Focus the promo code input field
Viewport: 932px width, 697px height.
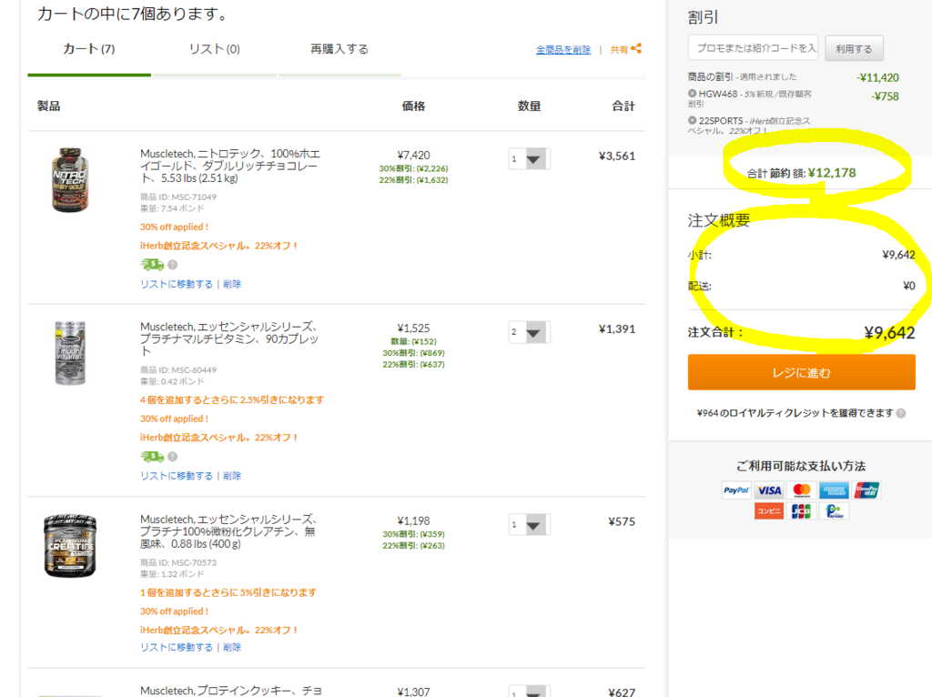click(753, 47)
